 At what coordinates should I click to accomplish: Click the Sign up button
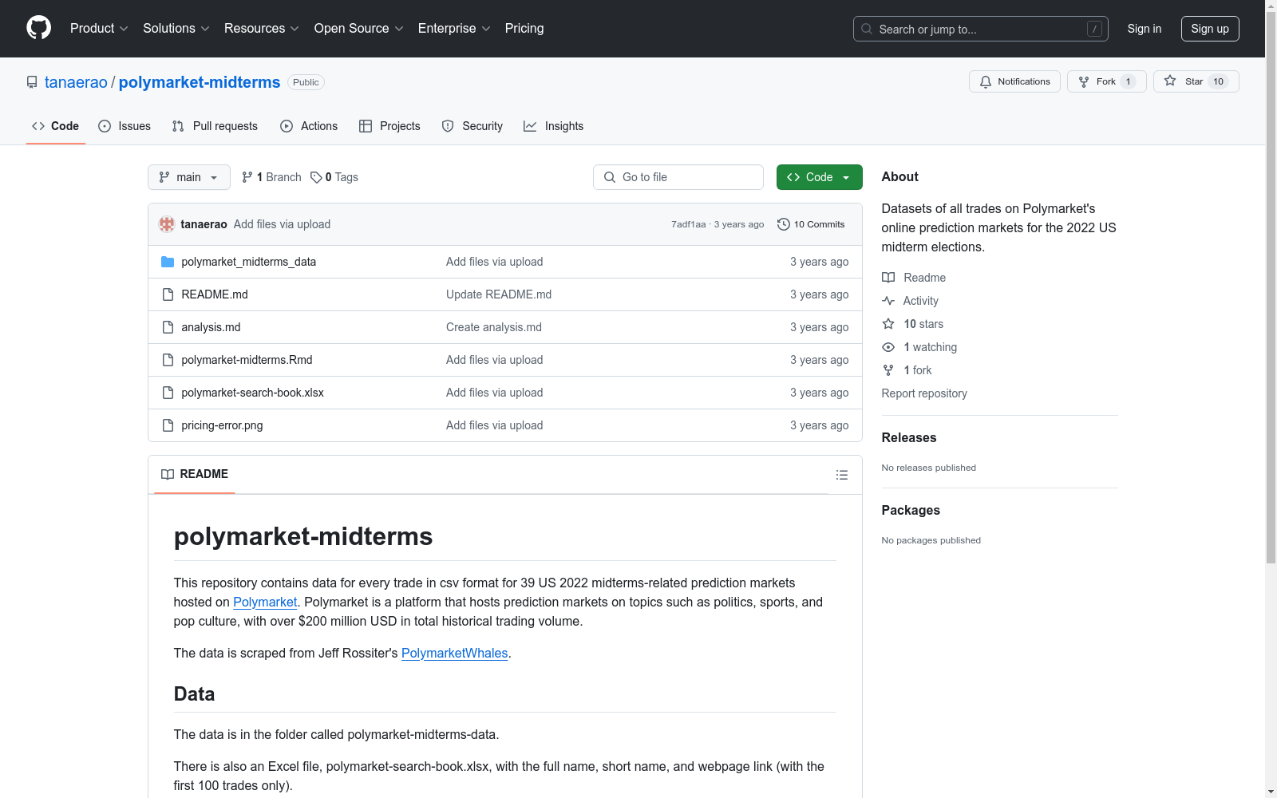(1210, 29)
